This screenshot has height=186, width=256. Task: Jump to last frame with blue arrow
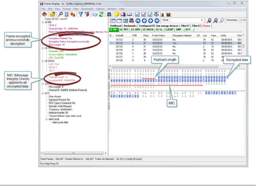coord(157,21)
